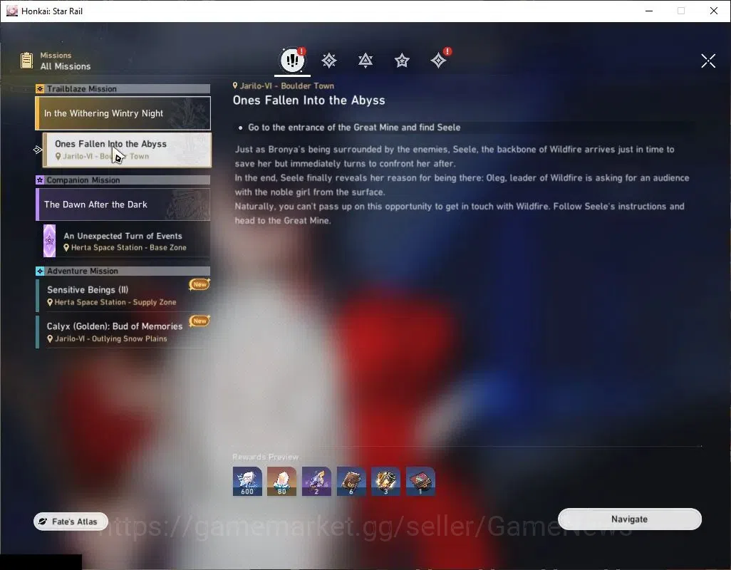Click the purple crystal reward showing 2
The image size is (731, 570).
click(316, 482)
